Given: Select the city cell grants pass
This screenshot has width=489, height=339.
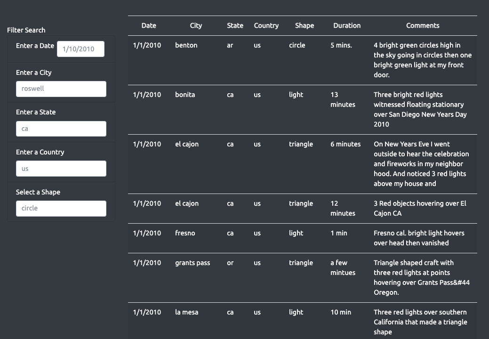Looking at the screenshot, I should click(x=192, y=263).
